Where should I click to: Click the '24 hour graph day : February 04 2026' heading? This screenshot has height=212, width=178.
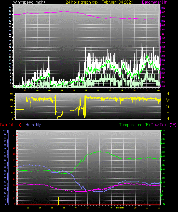99,2
